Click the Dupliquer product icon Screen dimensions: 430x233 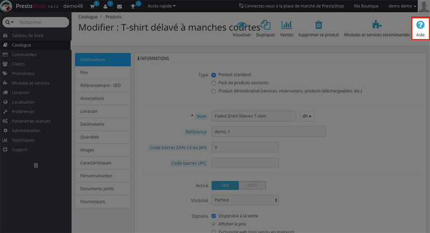[x=266, y=25]
